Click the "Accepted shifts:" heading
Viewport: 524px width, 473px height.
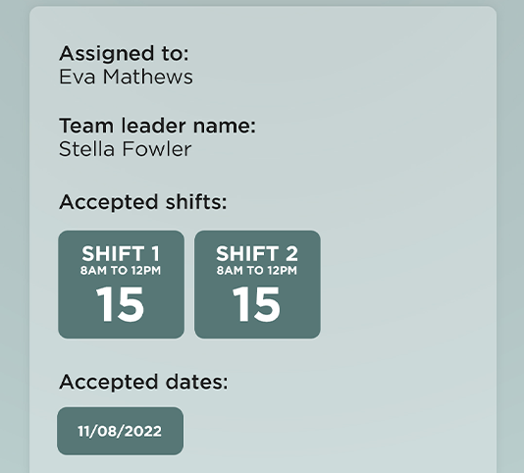(x=143, y=202)
